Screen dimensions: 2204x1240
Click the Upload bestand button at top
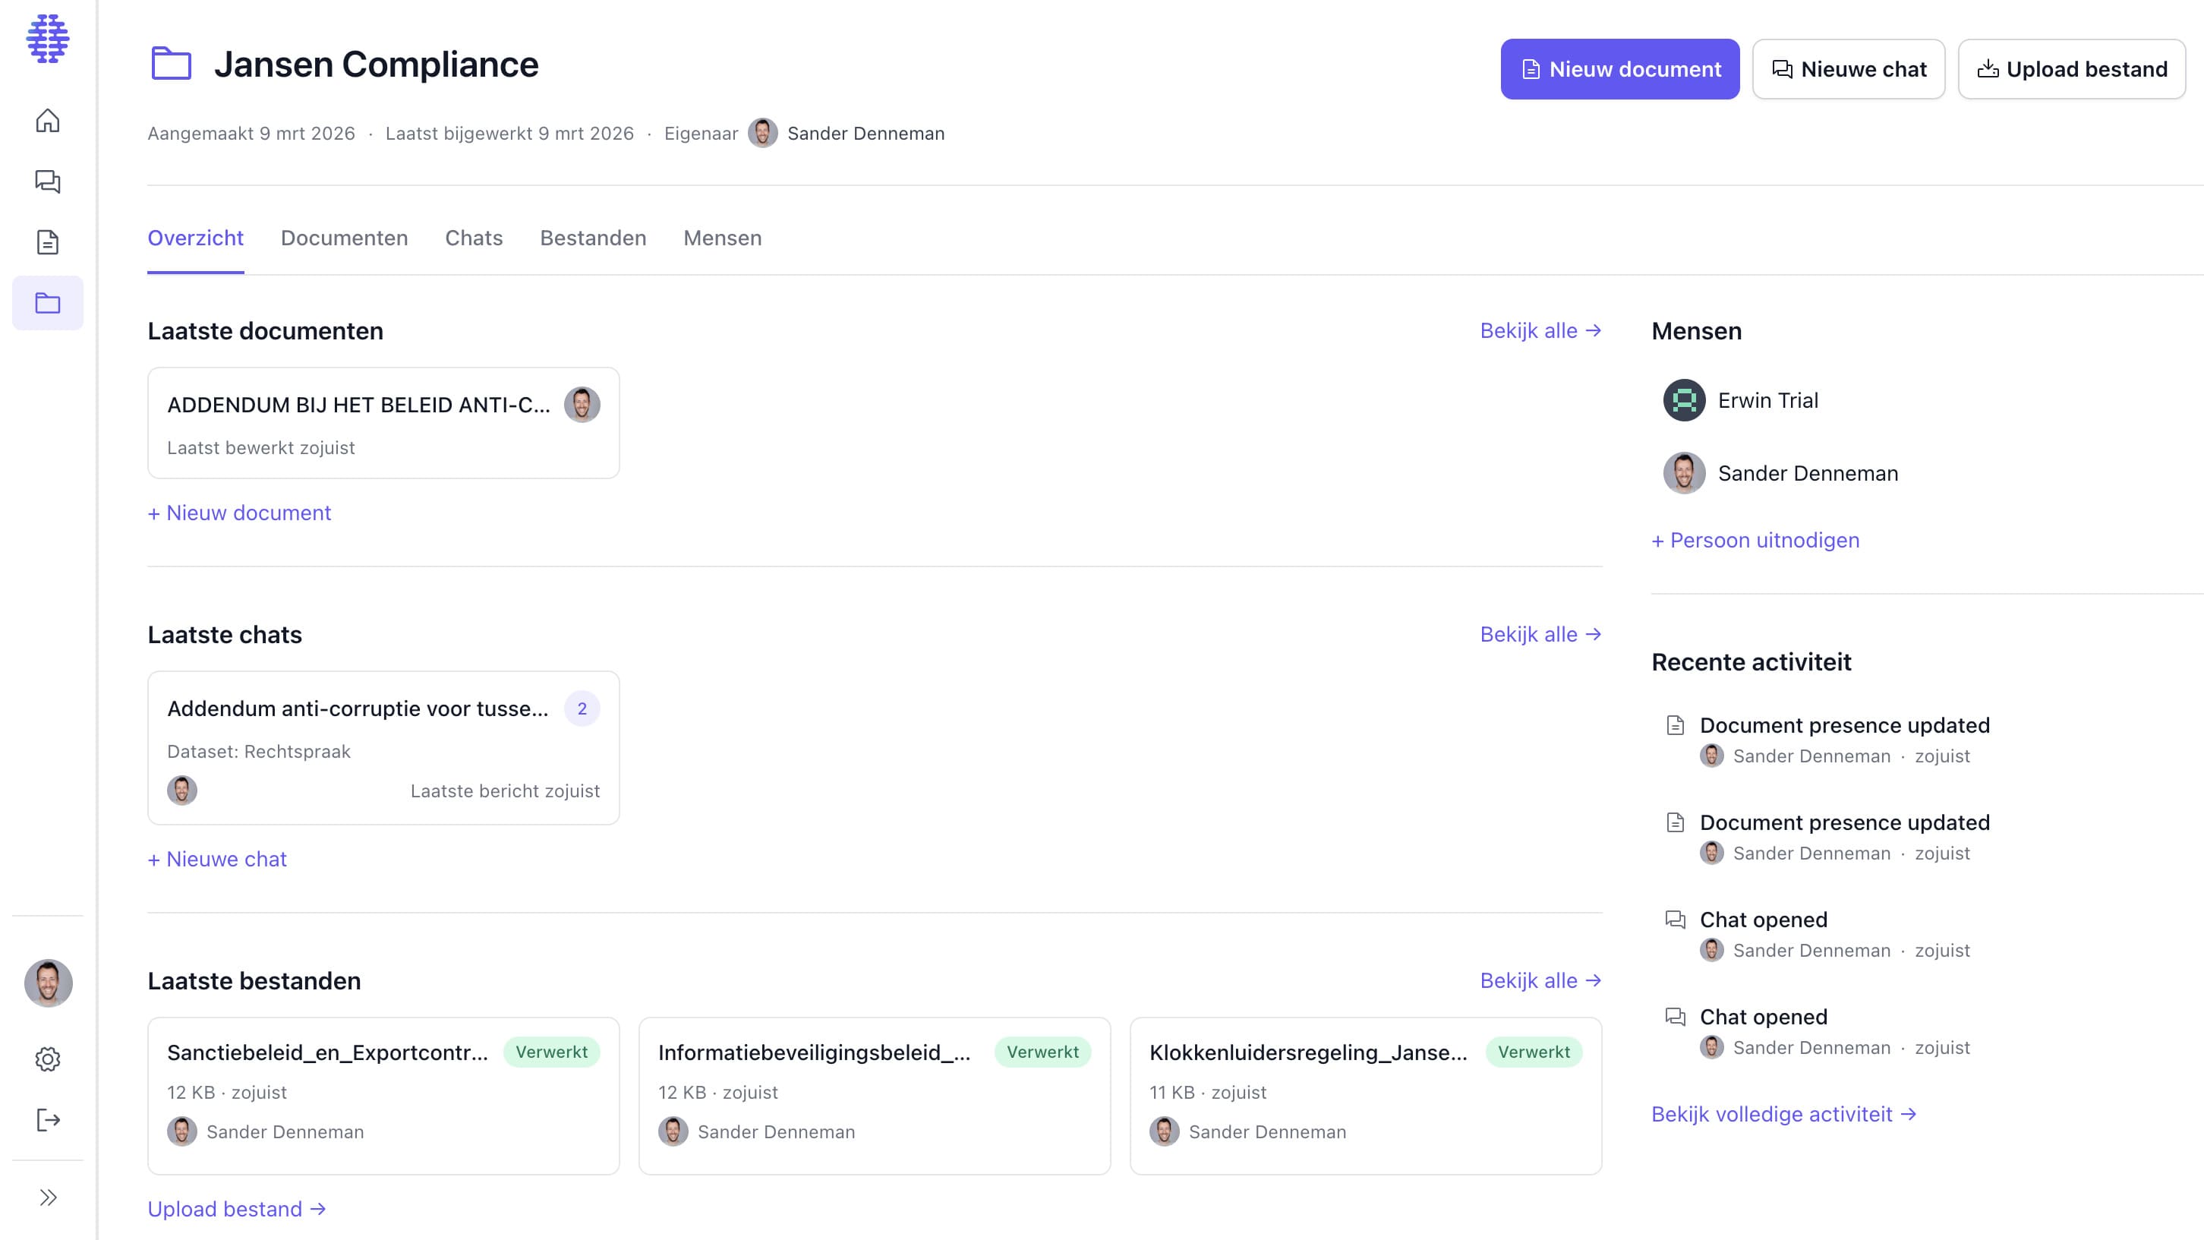[2071, 69]
